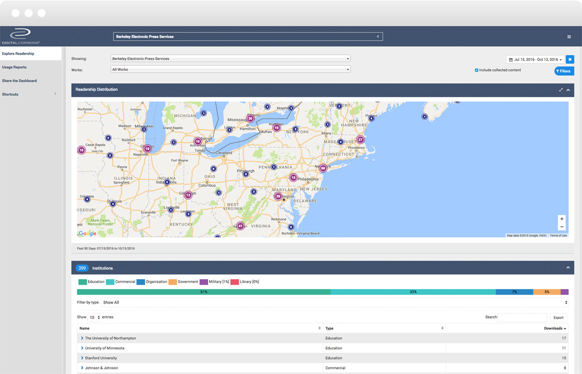This screenshot has width=582, height=374.
Task: Click the map cluster marker labeled 27
Action: pyautogui.click(x=360, y=140)
